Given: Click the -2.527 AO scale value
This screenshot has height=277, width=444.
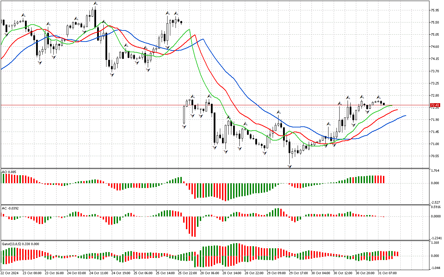Looking at the screenshot, I should (x=435, y=202).
